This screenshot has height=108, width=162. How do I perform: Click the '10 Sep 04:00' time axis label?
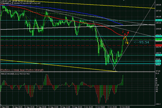click(x=17, y=107)
